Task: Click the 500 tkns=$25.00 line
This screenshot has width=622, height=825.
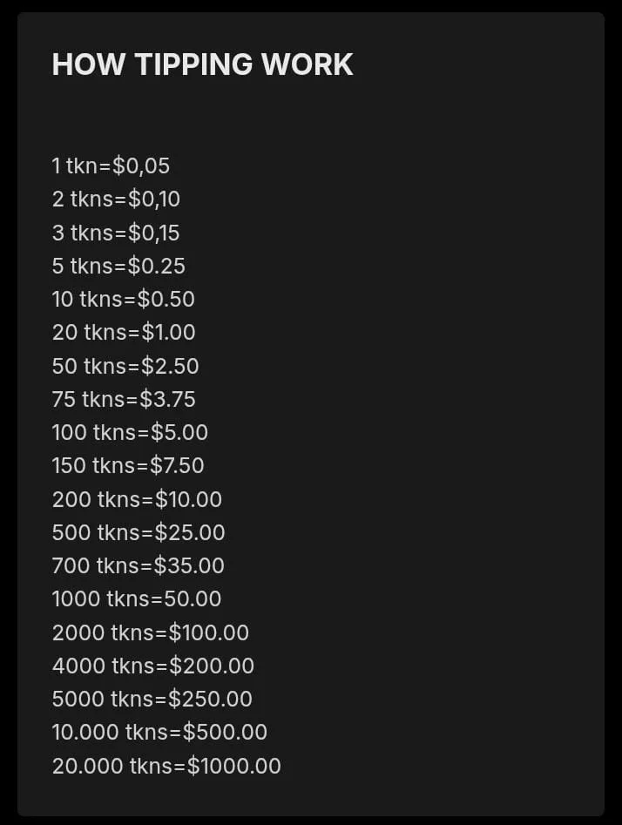Action: click(139, 532)
